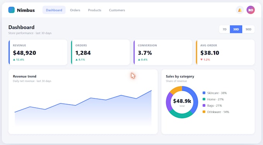
Task: Click the REVENUE card label
Action: pos(19,45)
